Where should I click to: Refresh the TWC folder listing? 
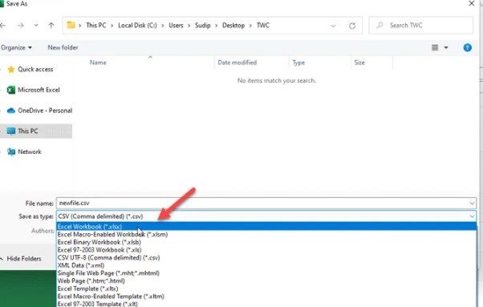[x=352, y=26]
